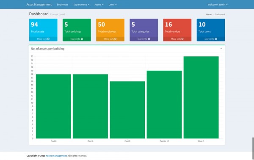254x160 pixels.
Task: Click the 94 Total assets count
Action: tap(34, 25)
